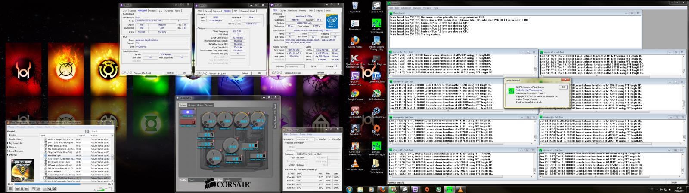Image resolution: width=689 pixels, height=193 pixels.
Task: Open Options tab in Corsair Link
Action: click(209, 105)
